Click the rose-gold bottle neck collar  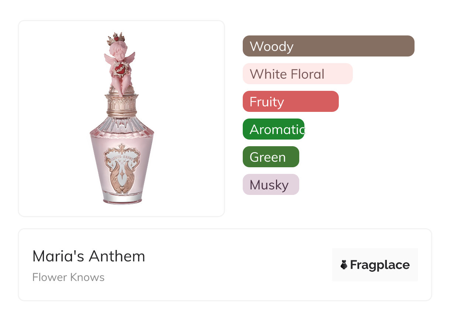pos(122,105)
